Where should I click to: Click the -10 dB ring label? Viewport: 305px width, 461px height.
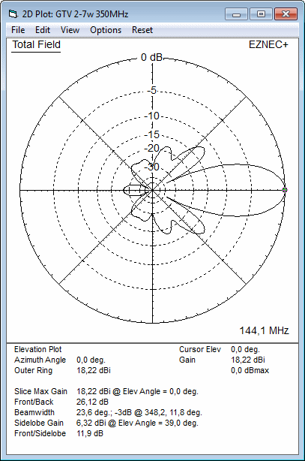[152, 116]
